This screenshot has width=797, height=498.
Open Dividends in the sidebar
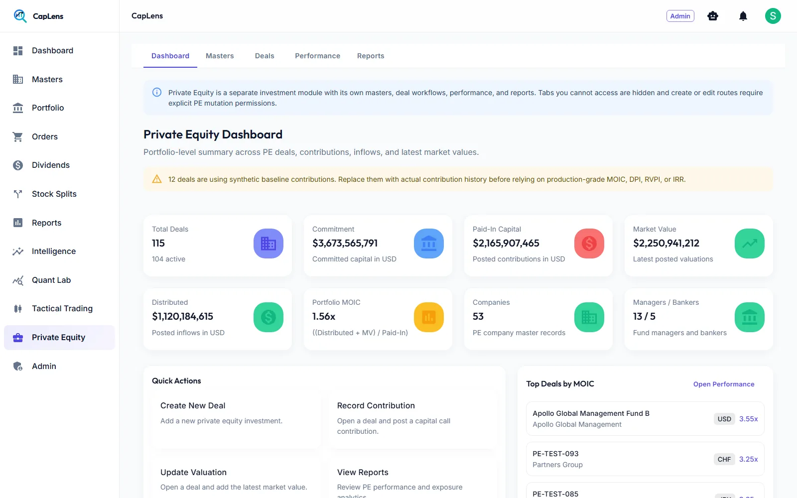click(x=59, y=165)
